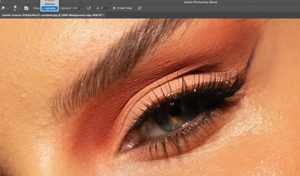Toggle the Brush Settings panel icon
The width and height of the screenshot is (300, 176).
pyautogui.click(x=26, y=8)
